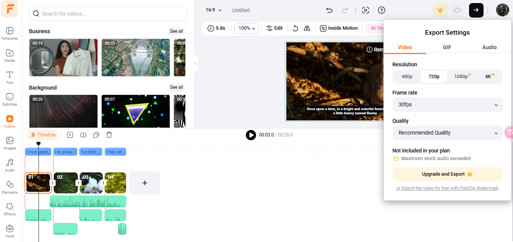Delete the selected timeline clip

[109, 135]
